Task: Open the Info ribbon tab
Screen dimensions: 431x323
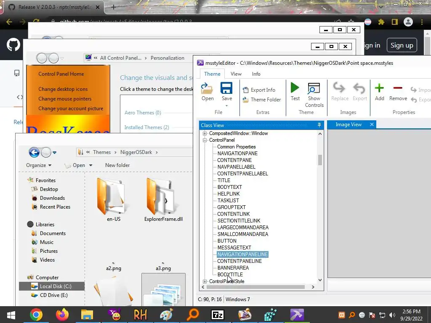Action: coord(256,74)
